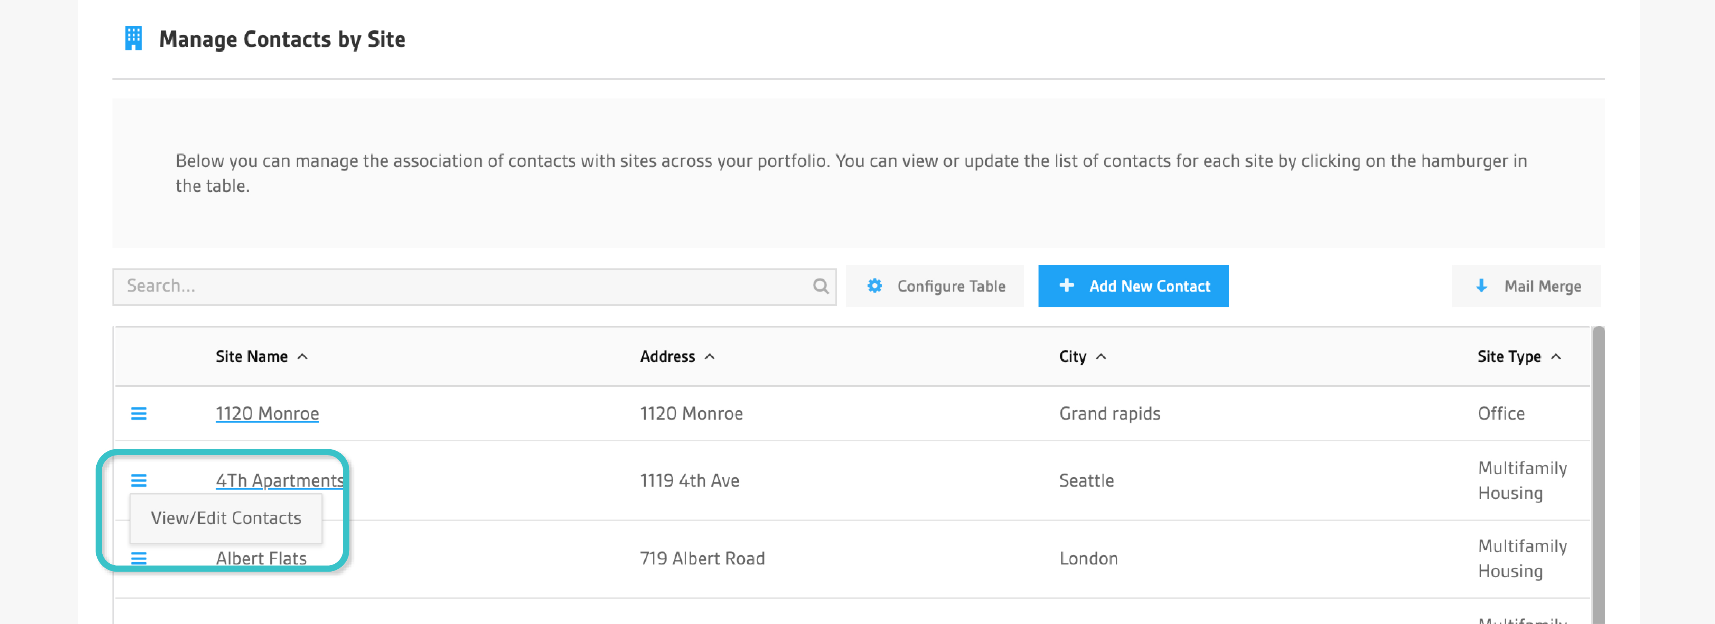Sort by Site Name column arrow

tap(302, 357)
